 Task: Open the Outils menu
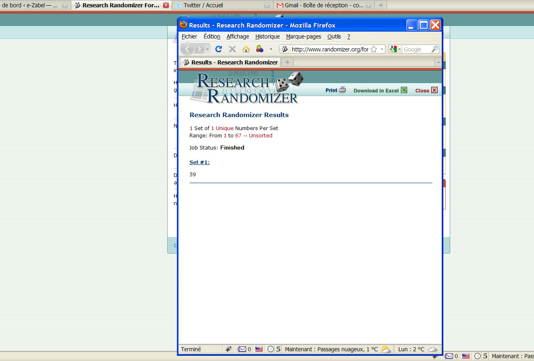tap(334, 36)
